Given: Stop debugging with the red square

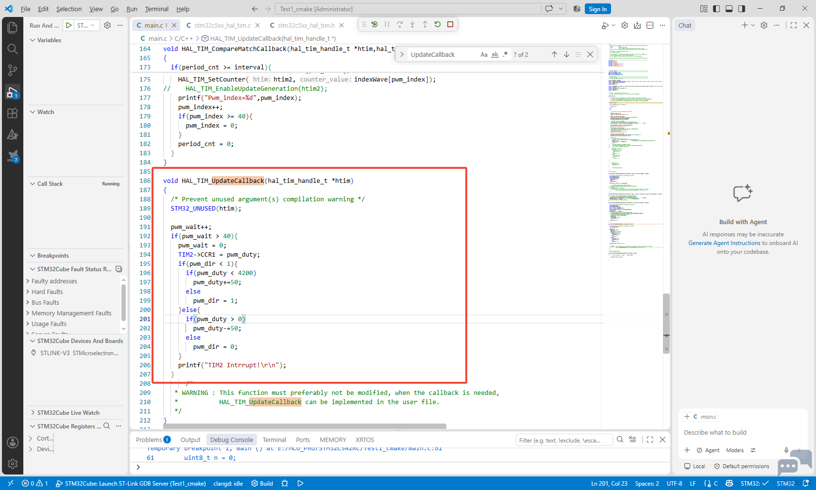Looking at the screenshot, I should [x=450, y=24].
